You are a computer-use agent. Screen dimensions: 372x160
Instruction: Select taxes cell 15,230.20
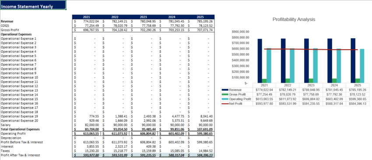86,151
